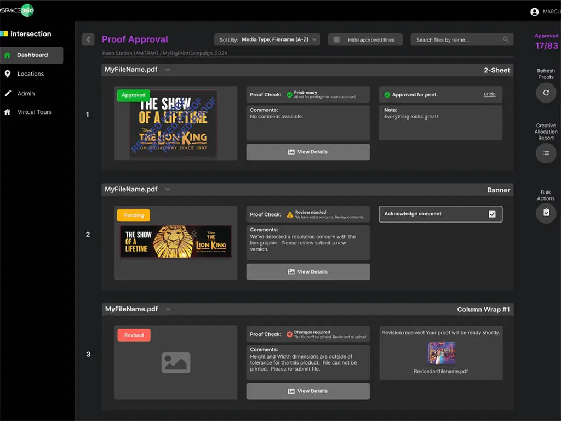Tick the Acknowledge comment checkbox
This screenshot has width=561, height=421.
pos(492,214)
